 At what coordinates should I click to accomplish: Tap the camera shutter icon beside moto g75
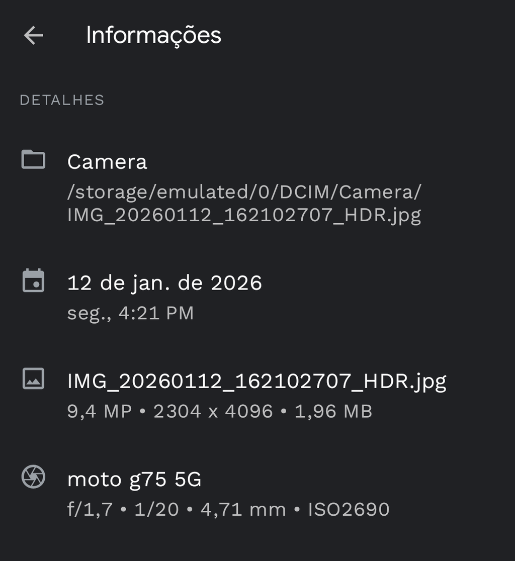[33, 477]
